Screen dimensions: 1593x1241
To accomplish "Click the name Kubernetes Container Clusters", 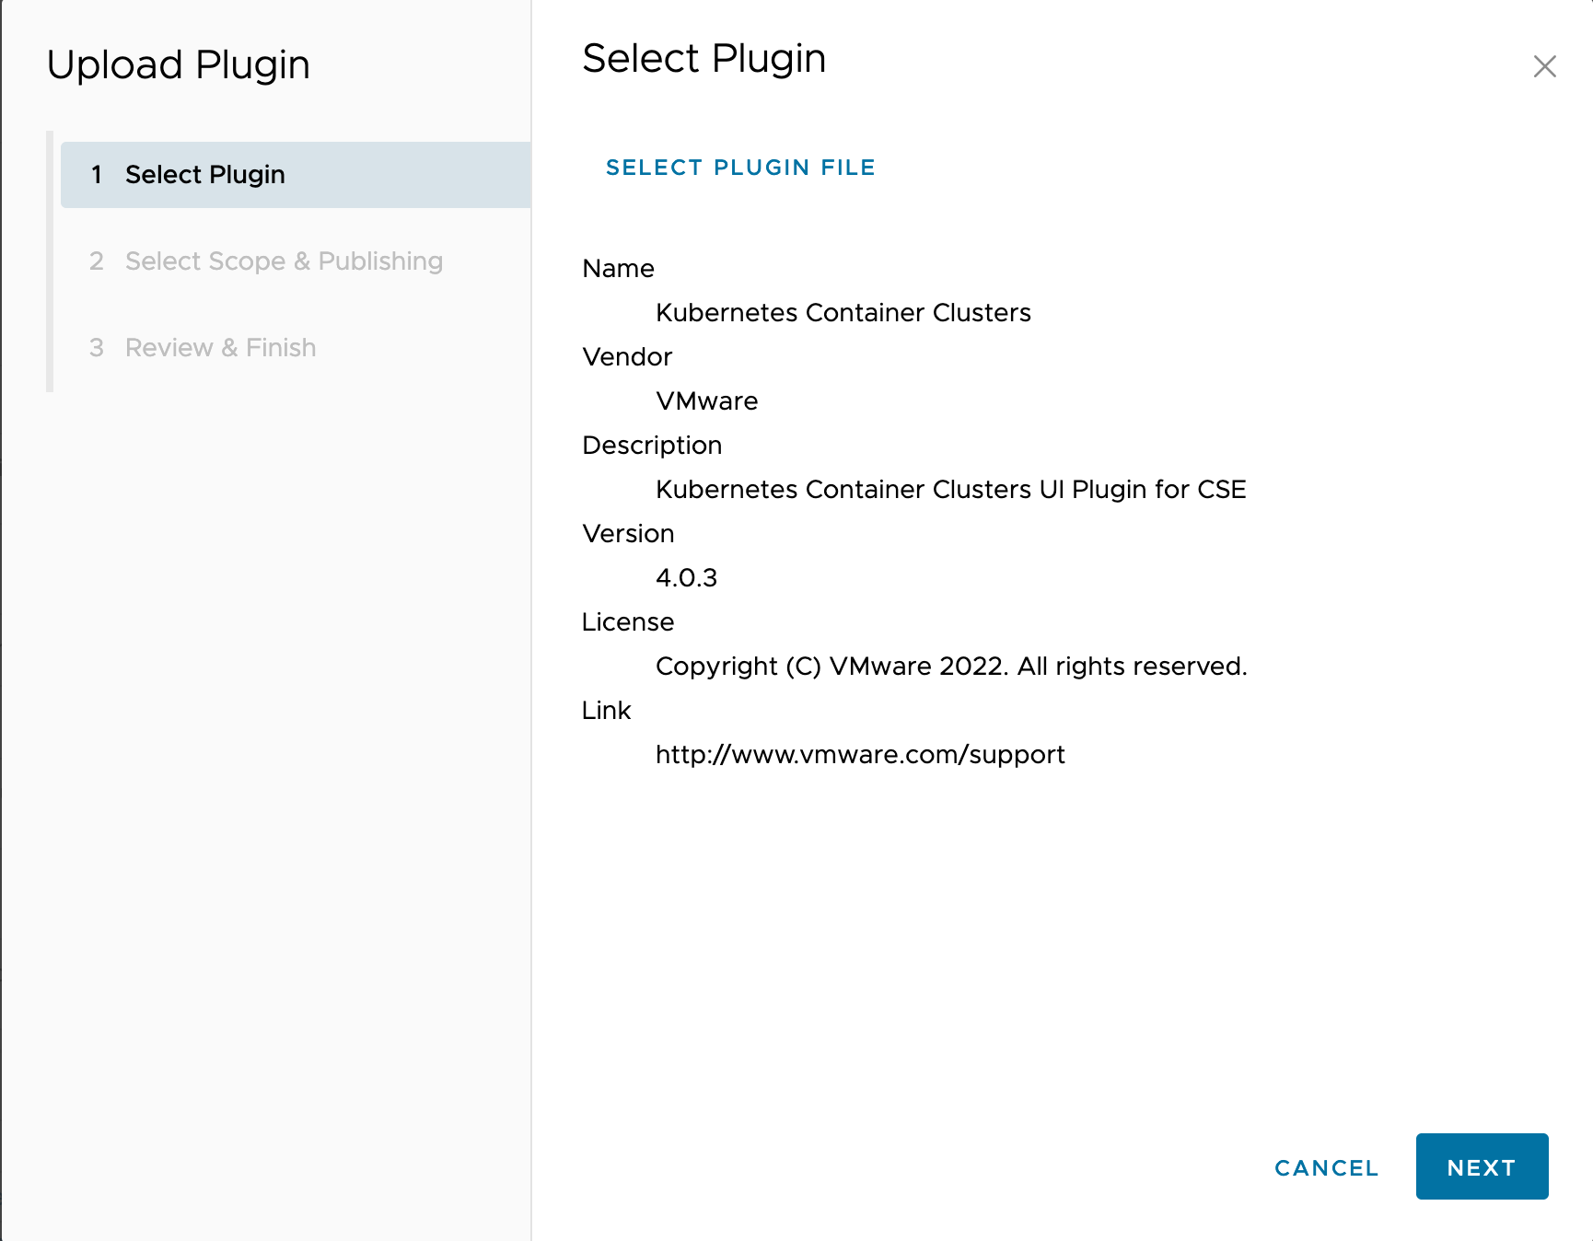I will [x=843, y=313].
